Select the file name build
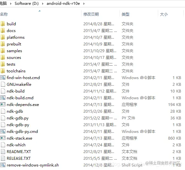 pos(11,24)
